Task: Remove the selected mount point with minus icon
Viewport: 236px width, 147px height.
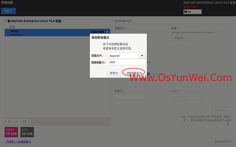Action: pyautogui.click(x=17, y=122)
